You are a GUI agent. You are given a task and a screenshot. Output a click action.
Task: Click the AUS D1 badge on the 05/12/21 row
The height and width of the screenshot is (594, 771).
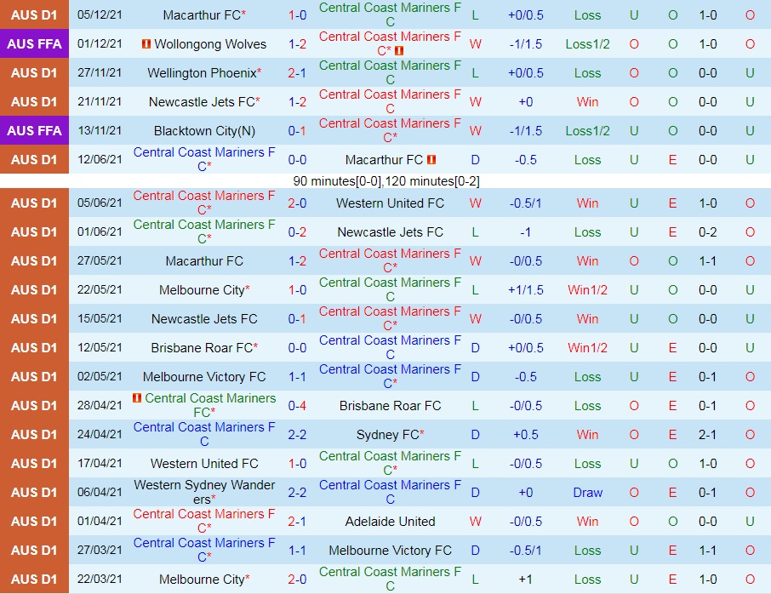pyautogui.click(x=34, y=14)
